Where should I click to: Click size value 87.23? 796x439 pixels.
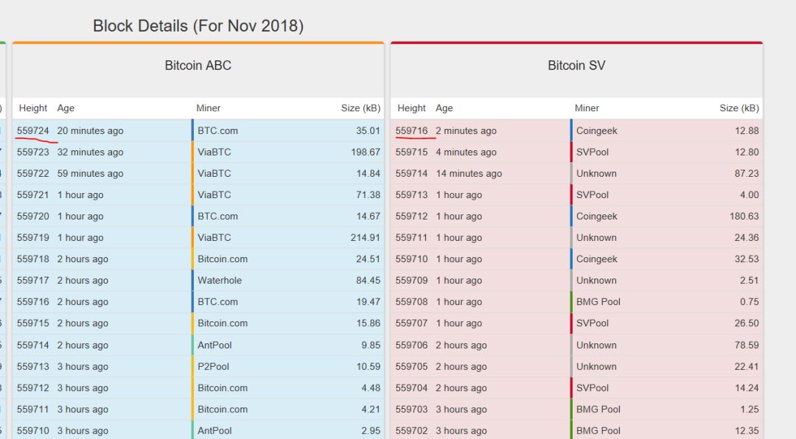tap(747, 173)
